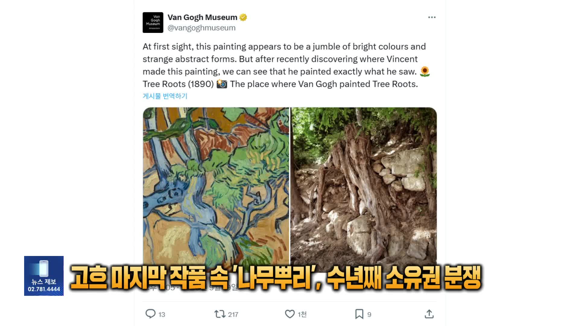Click the bookmark count 9
Screen dimensions: 579x326
point(369,315)
